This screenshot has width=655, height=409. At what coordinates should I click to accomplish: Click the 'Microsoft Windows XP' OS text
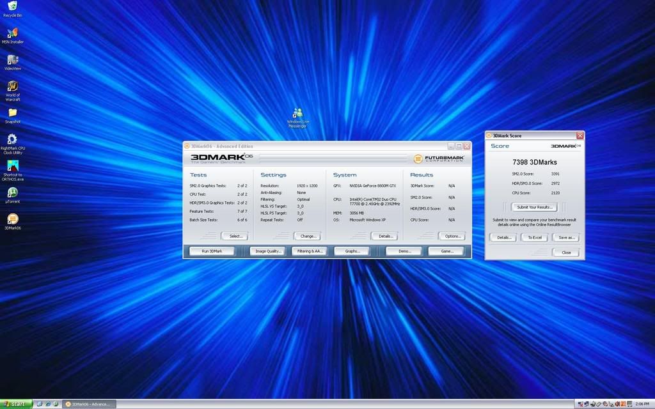(x=368, y=220)
